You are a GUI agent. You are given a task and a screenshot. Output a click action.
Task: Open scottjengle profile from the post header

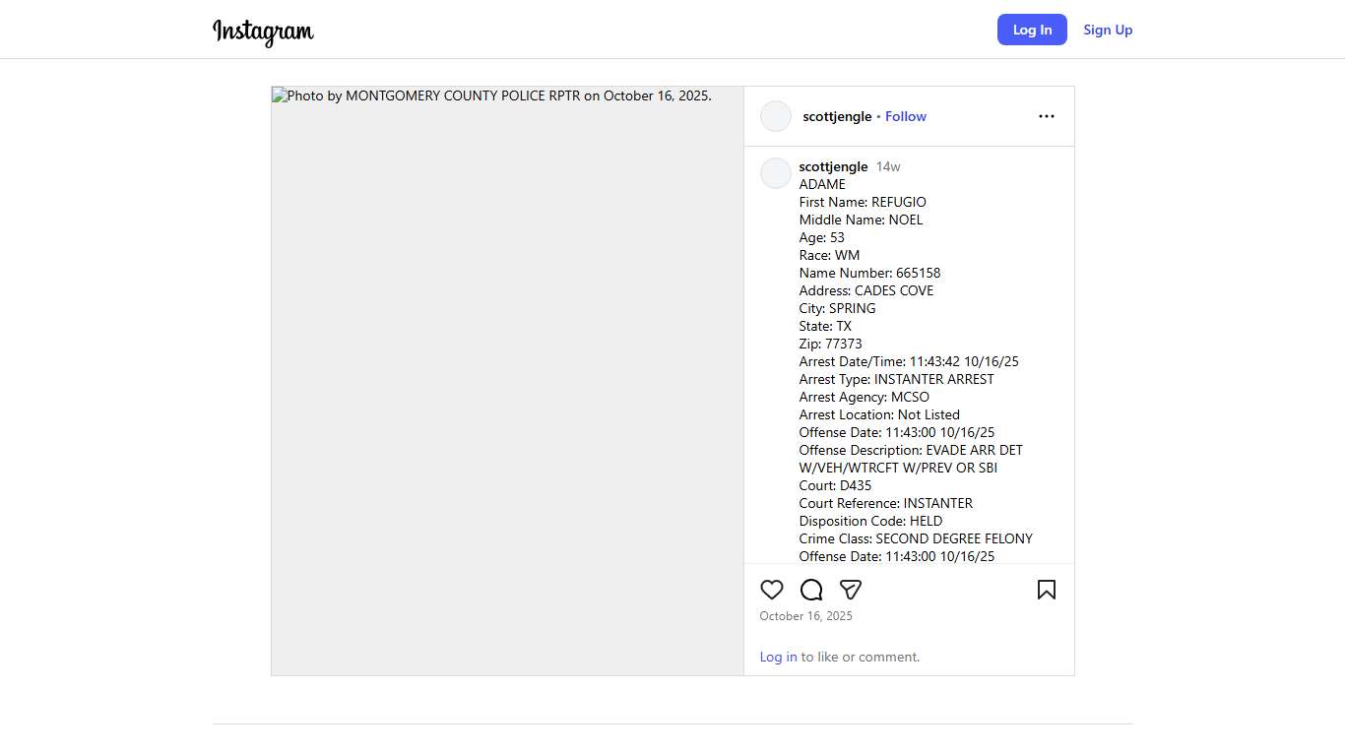(837, 116)
